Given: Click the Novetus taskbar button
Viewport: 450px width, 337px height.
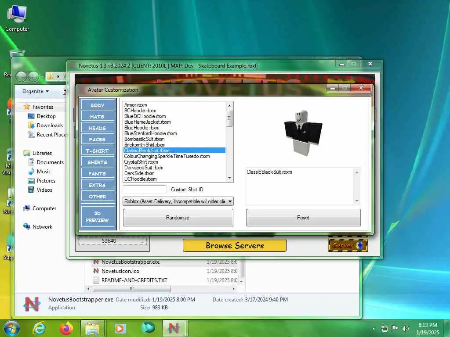Looking at the screenshot, I should click(x=174, y=328).
